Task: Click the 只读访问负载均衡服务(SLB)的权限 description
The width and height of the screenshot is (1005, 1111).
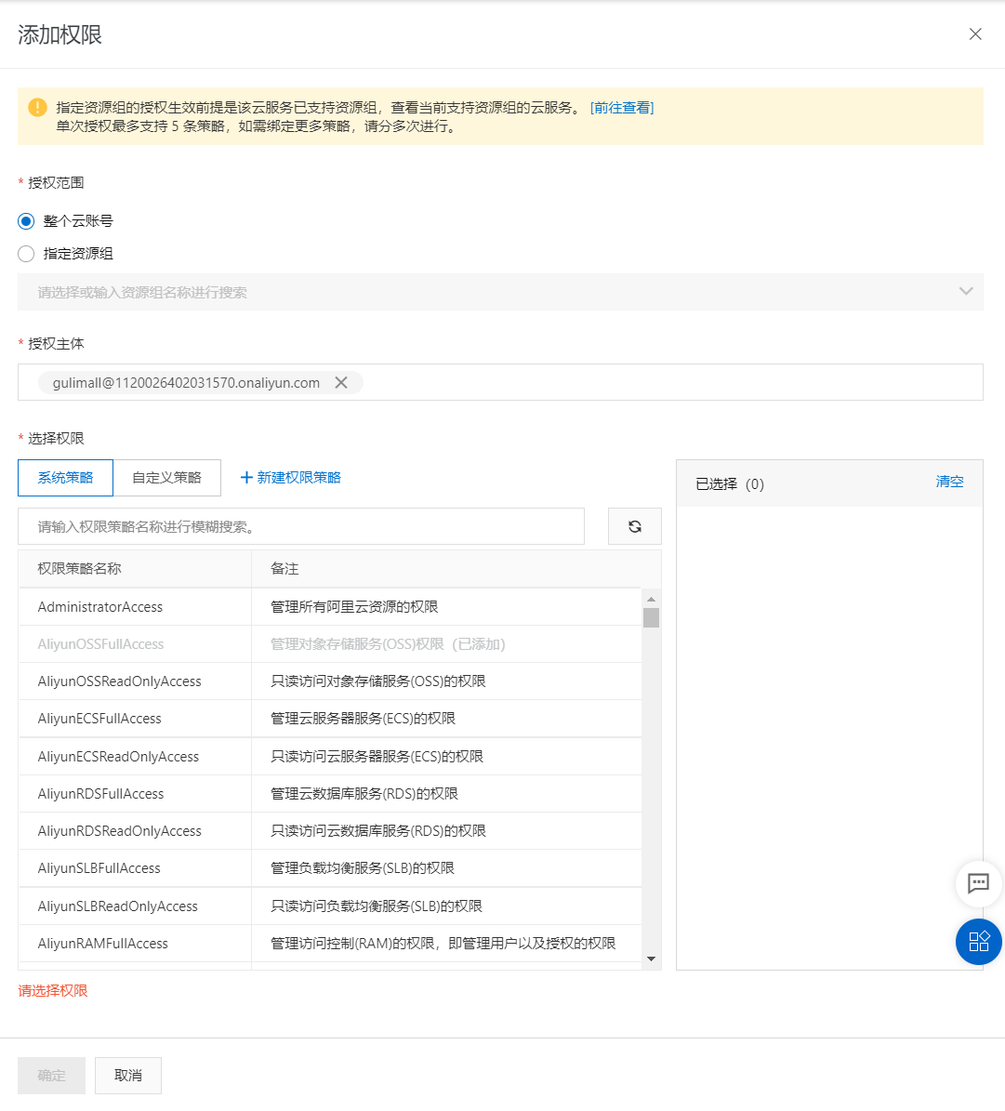Action: click(376, 906)
